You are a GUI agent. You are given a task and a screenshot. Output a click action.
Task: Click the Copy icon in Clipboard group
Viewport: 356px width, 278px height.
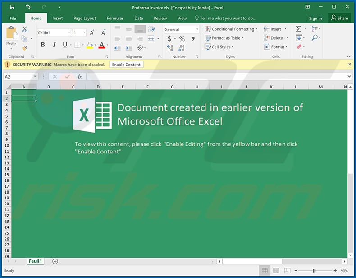(x=24, y=39)
